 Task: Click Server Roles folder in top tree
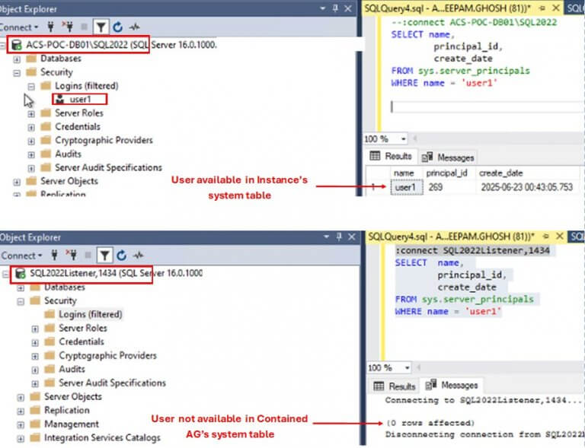click(x=72, y=113)
